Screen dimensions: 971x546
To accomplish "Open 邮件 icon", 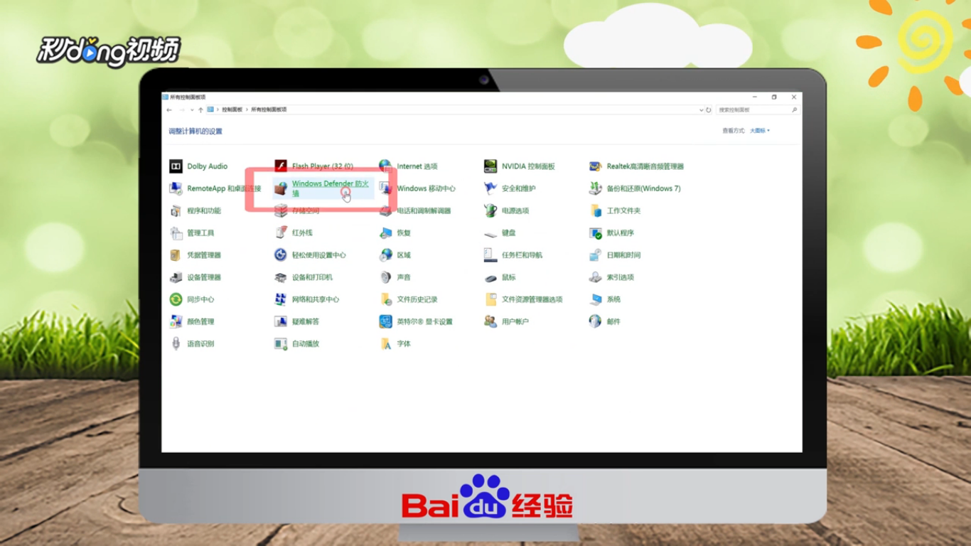I will pos(596,321).
